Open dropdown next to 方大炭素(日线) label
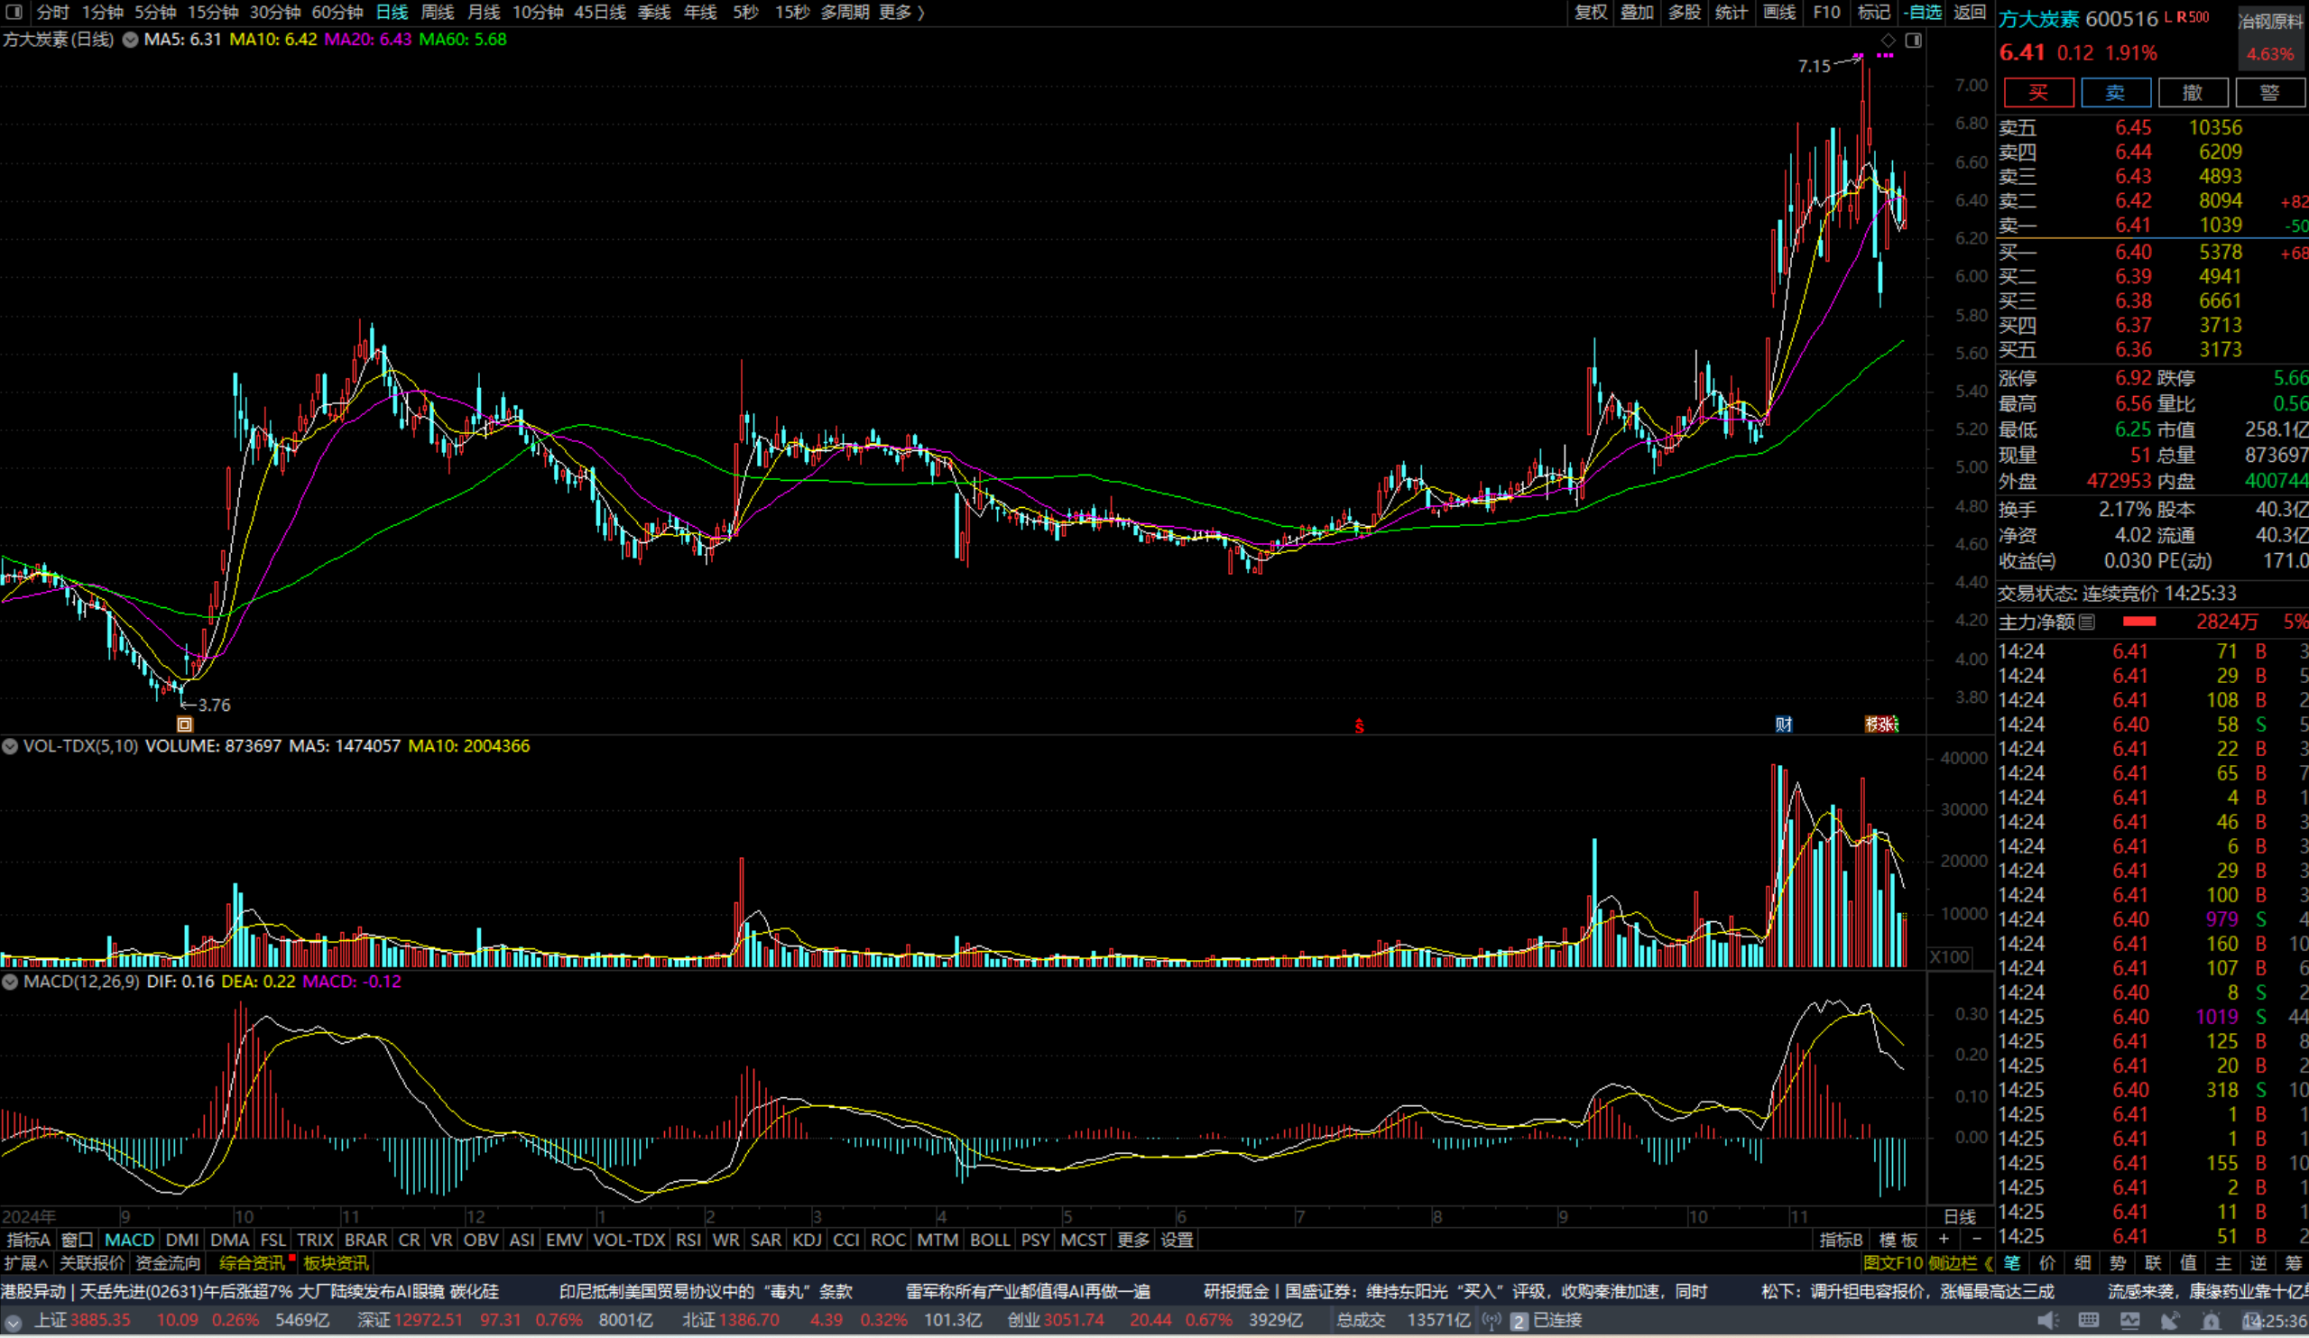2309x1338 pixels. (130, 40)
